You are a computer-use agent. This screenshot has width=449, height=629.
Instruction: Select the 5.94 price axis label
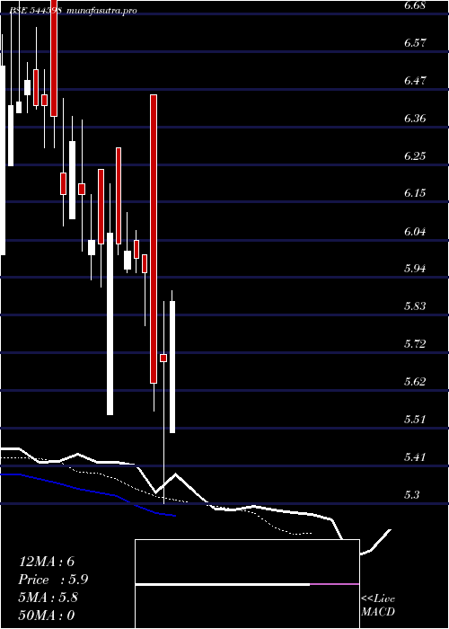[x=415, y=269]
